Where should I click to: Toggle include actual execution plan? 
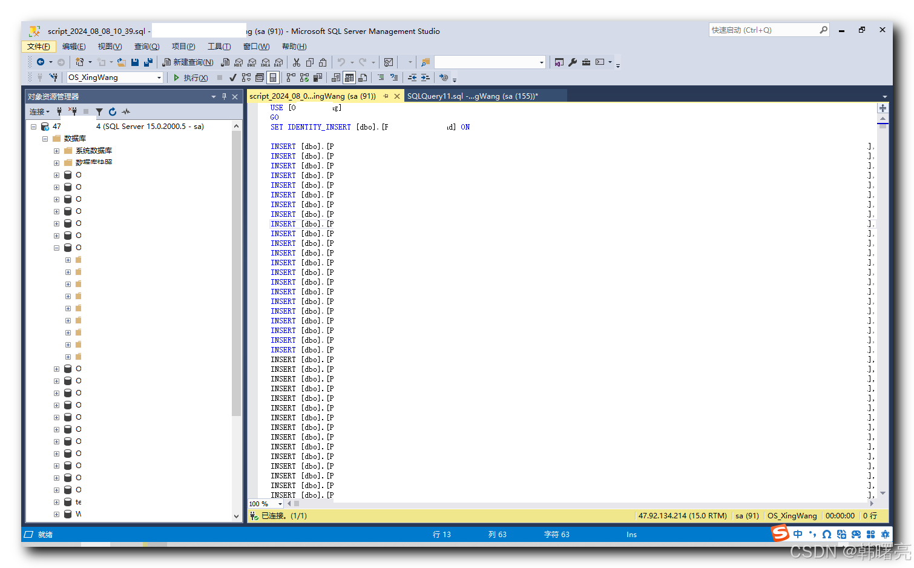coord(291,78)
